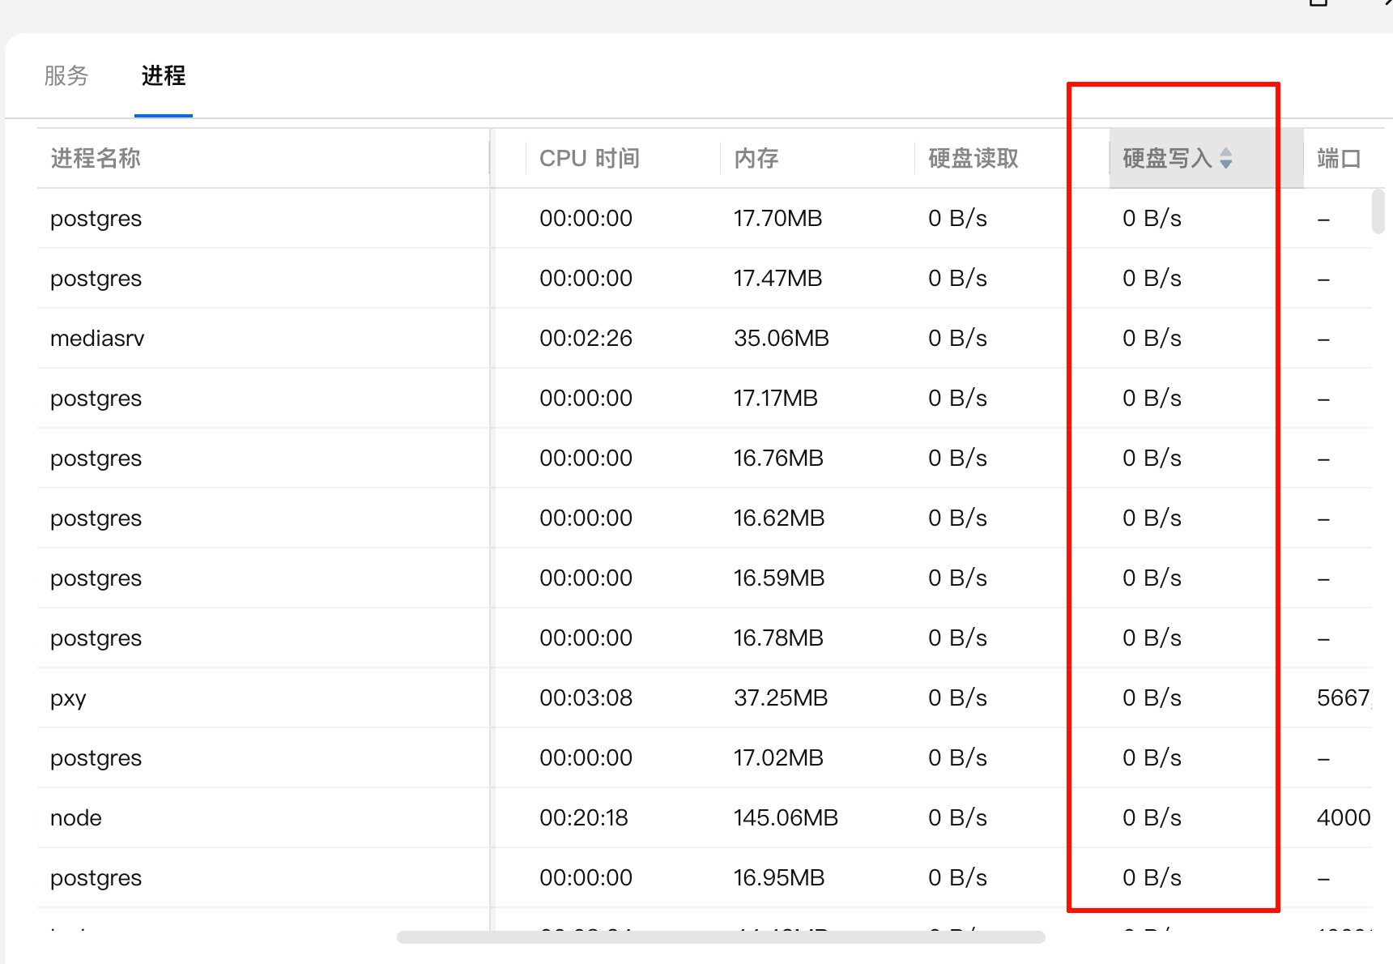Click the 16.78MB memory value

tap(778, 638)
